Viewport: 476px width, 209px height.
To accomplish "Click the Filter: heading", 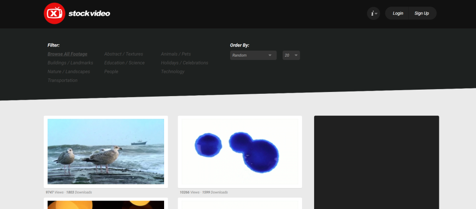I will [53, 45].
